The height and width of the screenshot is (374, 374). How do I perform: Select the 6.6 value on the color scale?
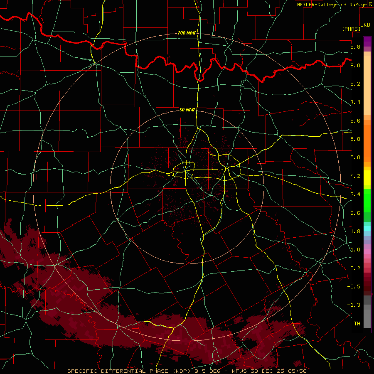click(355, 121)
